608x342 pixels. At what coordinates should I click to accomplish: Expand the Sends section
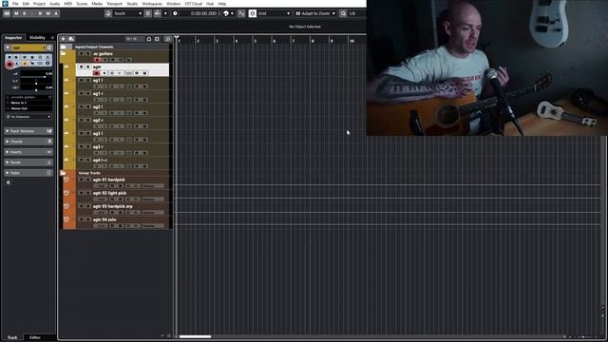(x=28, y=162)
